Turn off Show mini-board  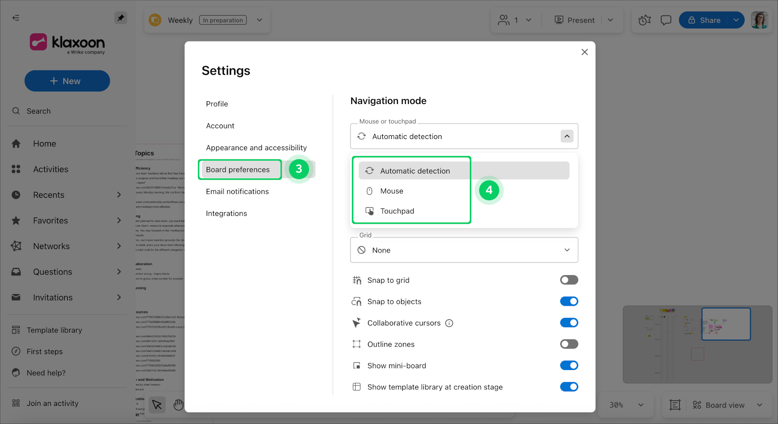pos(569,365)
